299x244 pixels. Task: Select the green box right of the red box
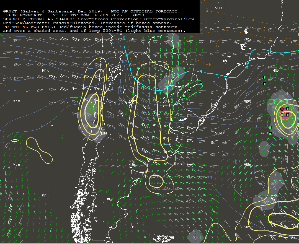[x=288, y=109]
